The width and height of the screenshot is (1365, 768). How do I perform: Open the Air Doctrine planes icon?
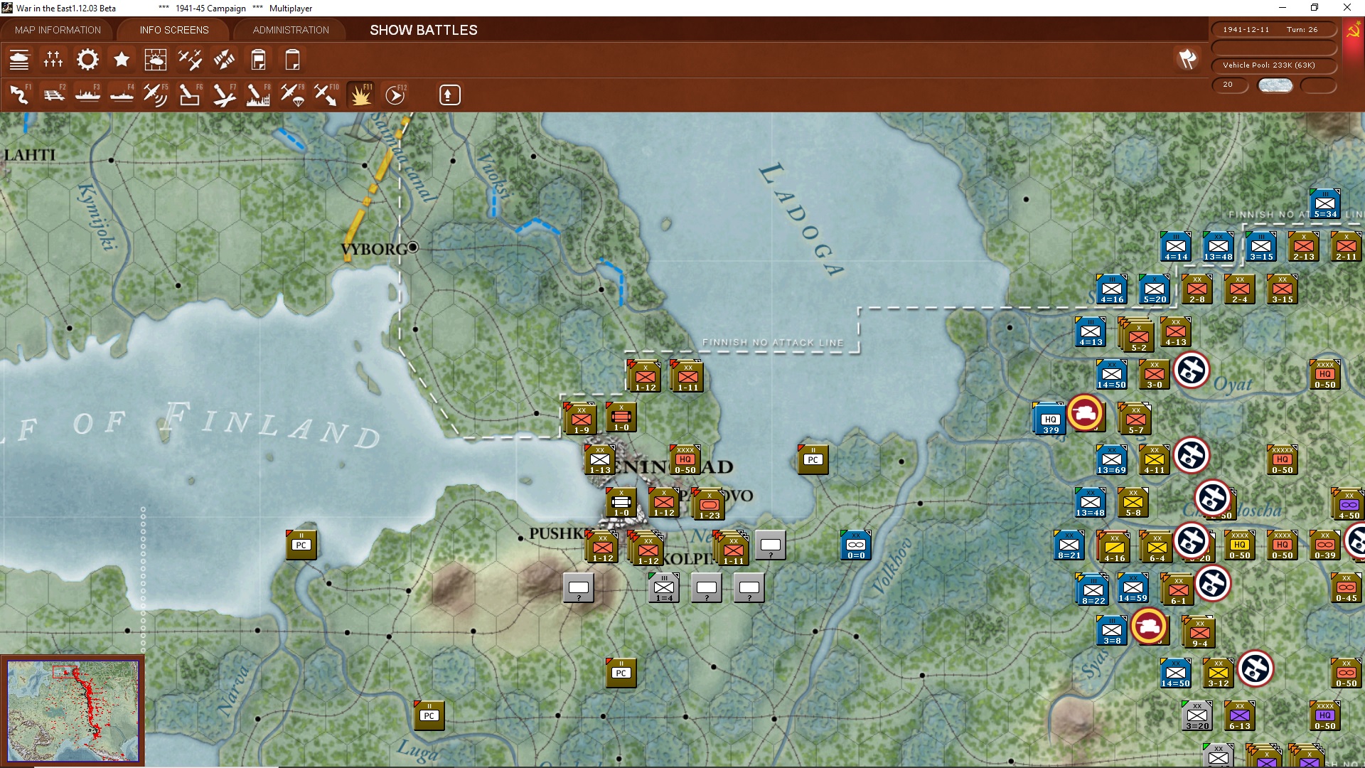pos(190,60)
